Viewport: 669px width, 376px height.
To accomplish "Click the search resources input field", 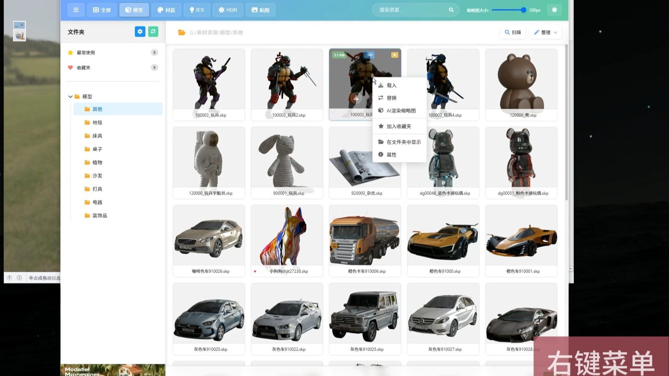I will click(x=411, y=10).
